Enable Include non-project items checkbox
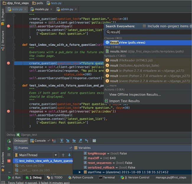 coord(144,26)
